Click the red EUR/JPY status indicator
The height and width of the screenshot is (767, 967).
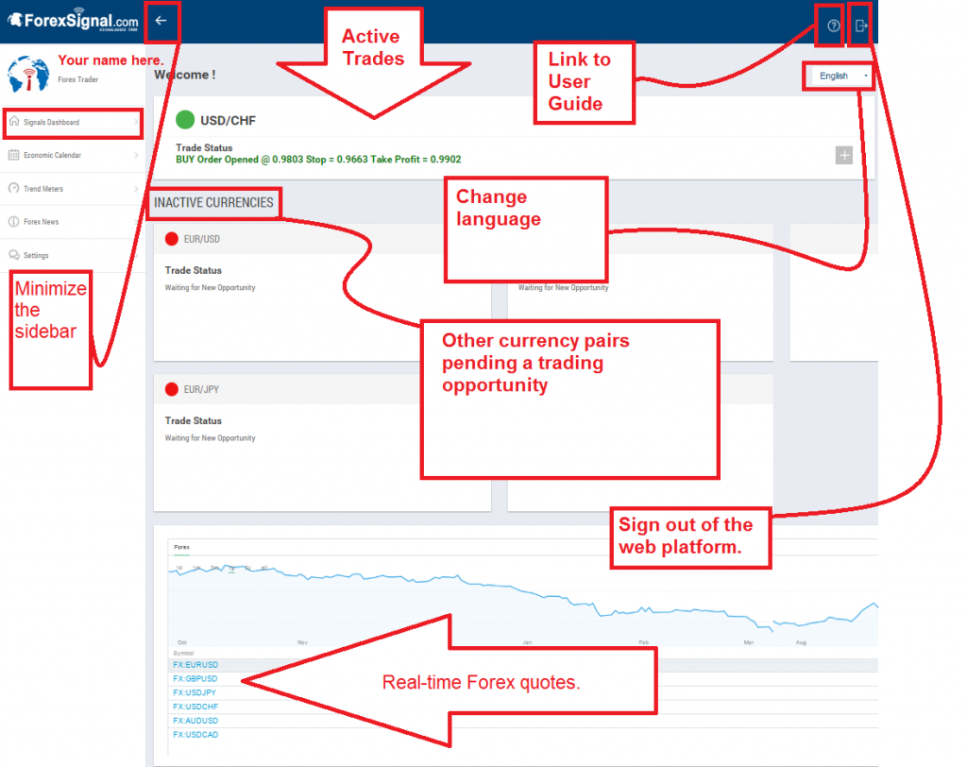point(171,388)
